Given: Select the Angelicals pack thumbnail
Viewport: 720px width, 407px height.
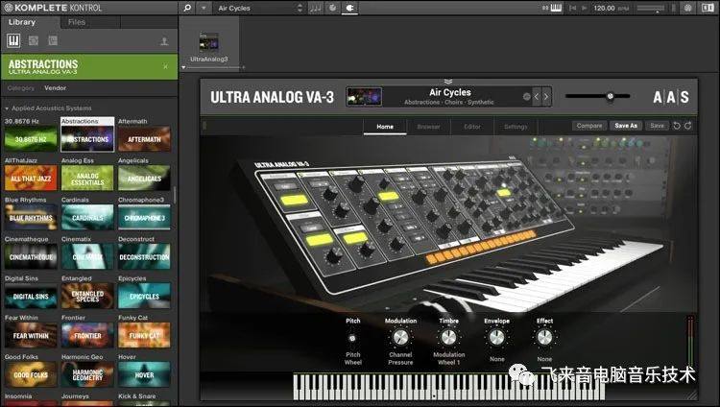Looking at the screenshot, I should click(x=144, y=179).
